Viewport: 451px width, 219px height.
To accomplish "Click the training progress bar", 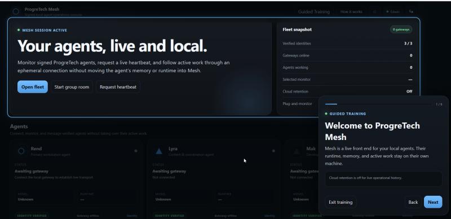I will coord(378,104).
